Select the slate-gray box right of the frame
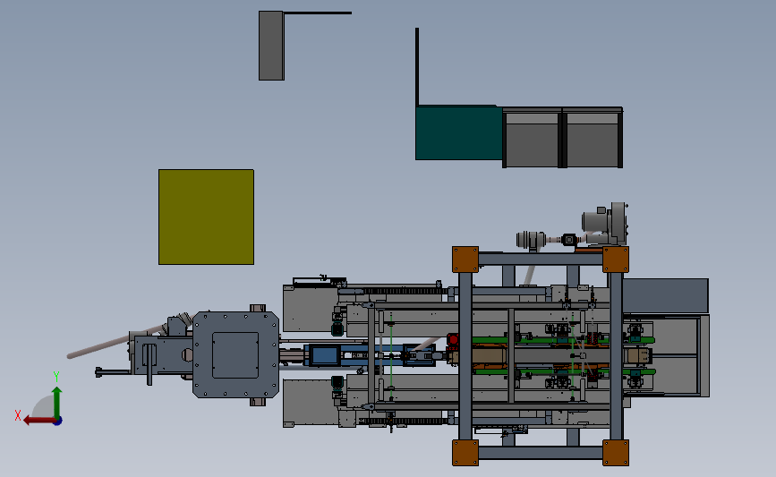Image resolution: width=776 pixels, height=477 pixels. [665, 296]
